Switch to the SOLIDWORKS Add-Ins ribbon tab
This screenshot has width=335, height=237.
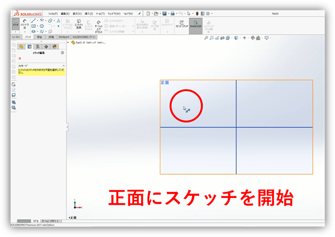84,37
